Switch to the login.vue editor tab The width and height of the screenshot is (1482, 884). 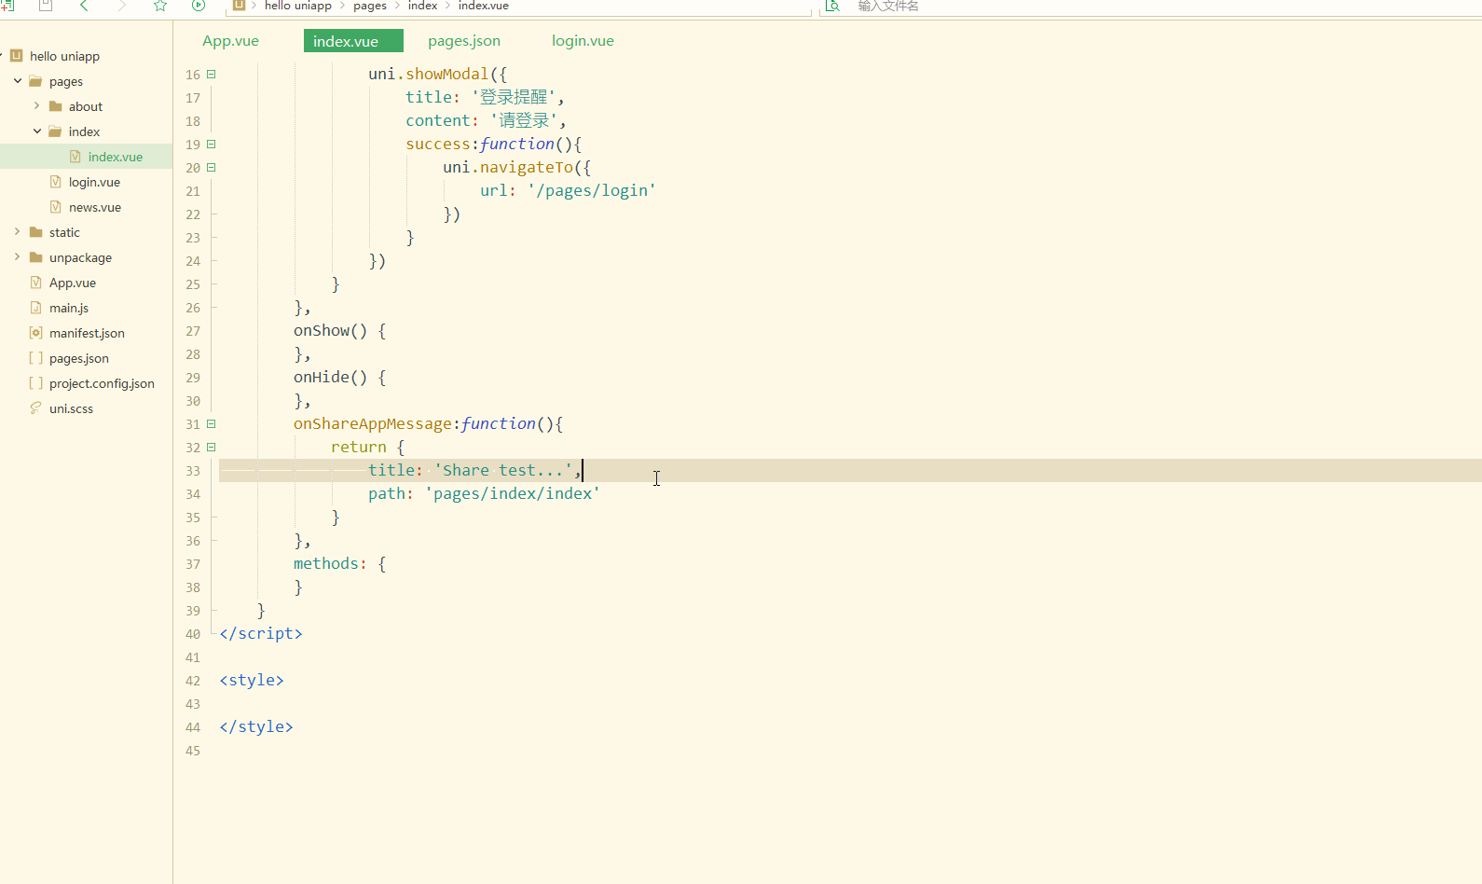click(583, 41)
